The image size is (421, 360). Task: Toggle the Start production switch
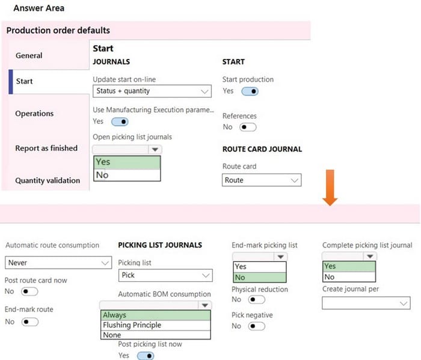coord(250,91)
